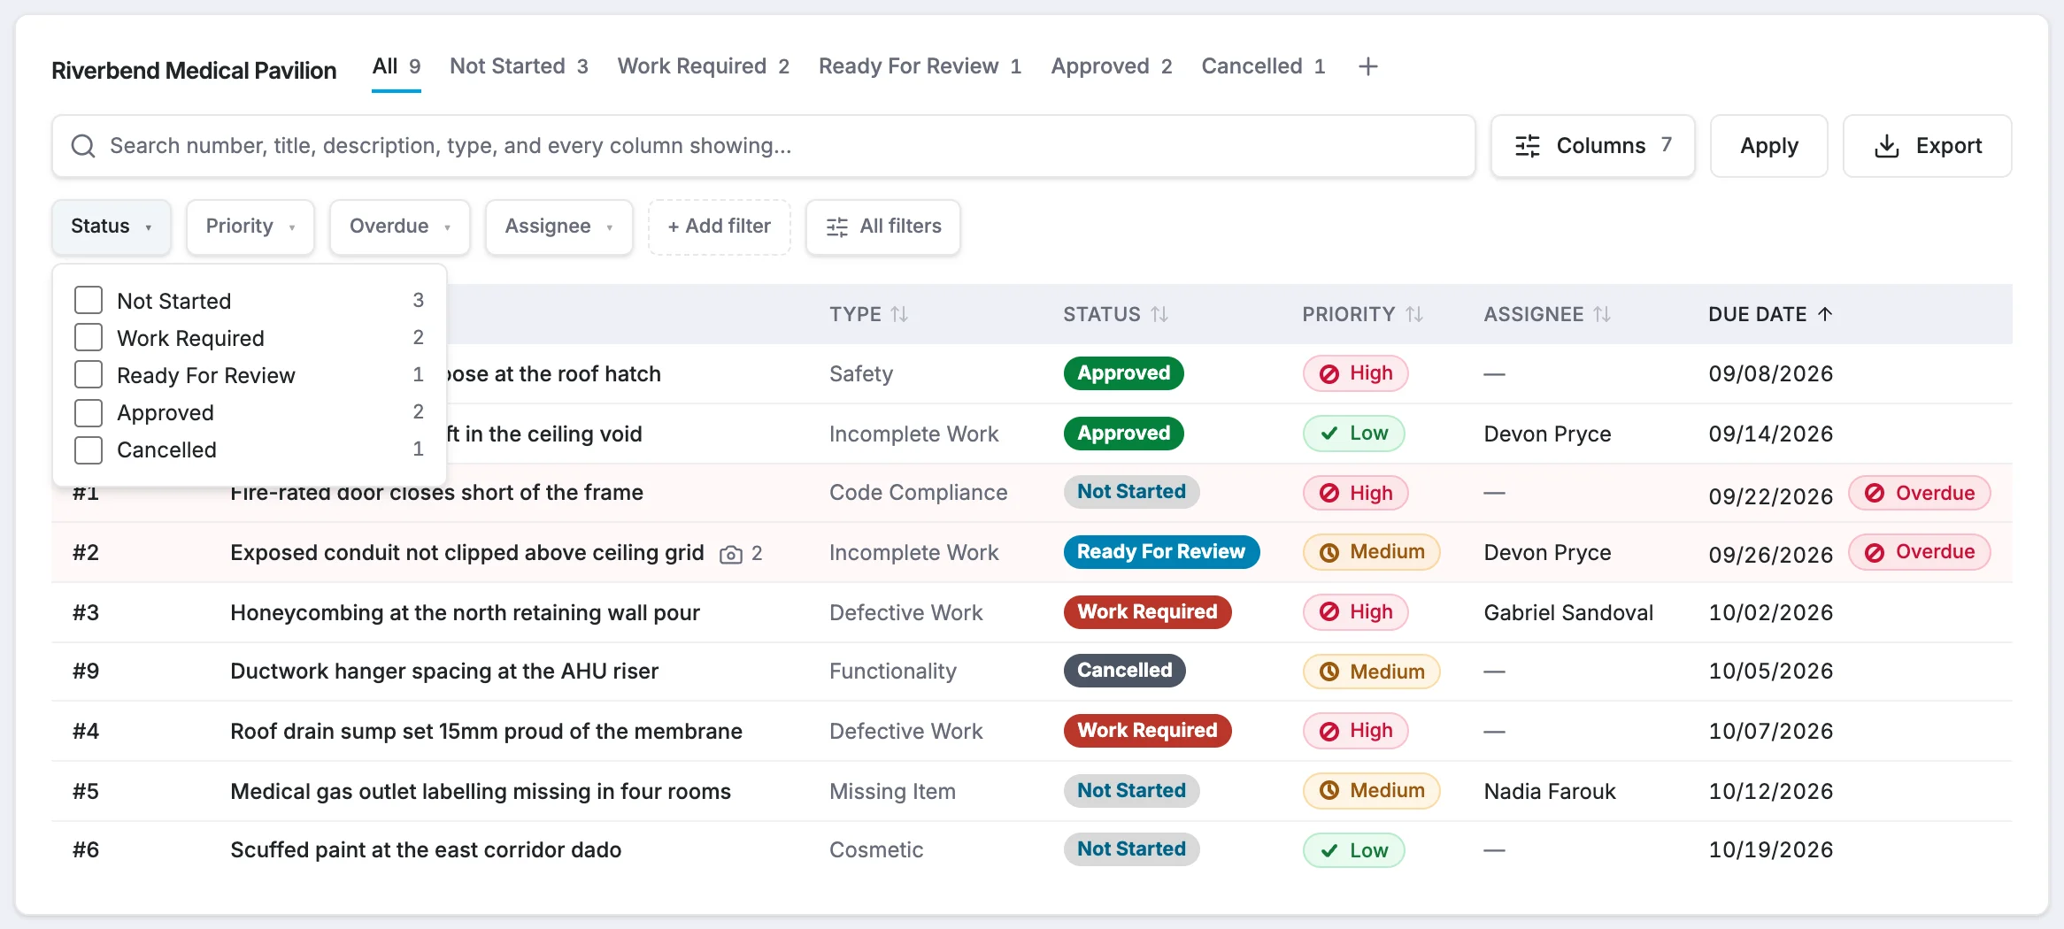Image resolution: width=2064 pixels, height=929 pixels.
Task: Open the Overdue filter dropdown
Action: coord(400,226)
